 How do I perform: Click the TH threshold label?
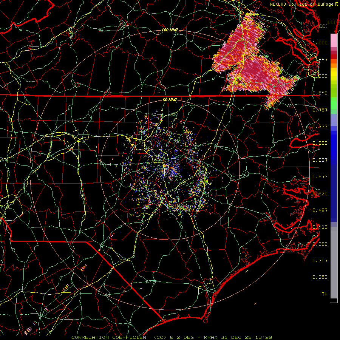coord(325,294)
